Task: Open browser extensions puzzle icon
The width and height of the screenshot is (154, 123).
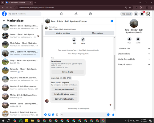Action: point(140,8)
